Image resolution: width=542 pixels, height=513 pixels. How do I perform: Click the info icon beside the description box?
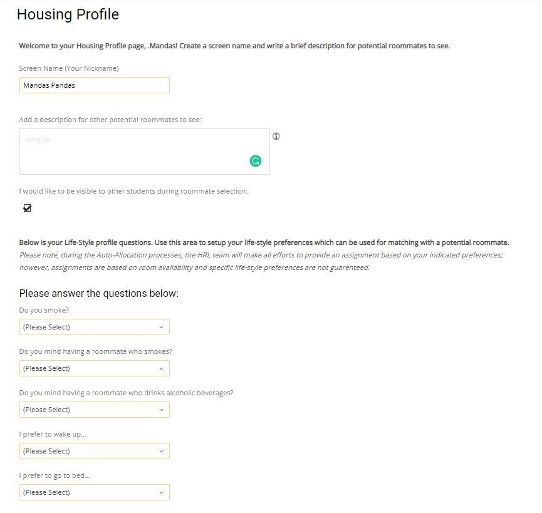pos(276,137)
